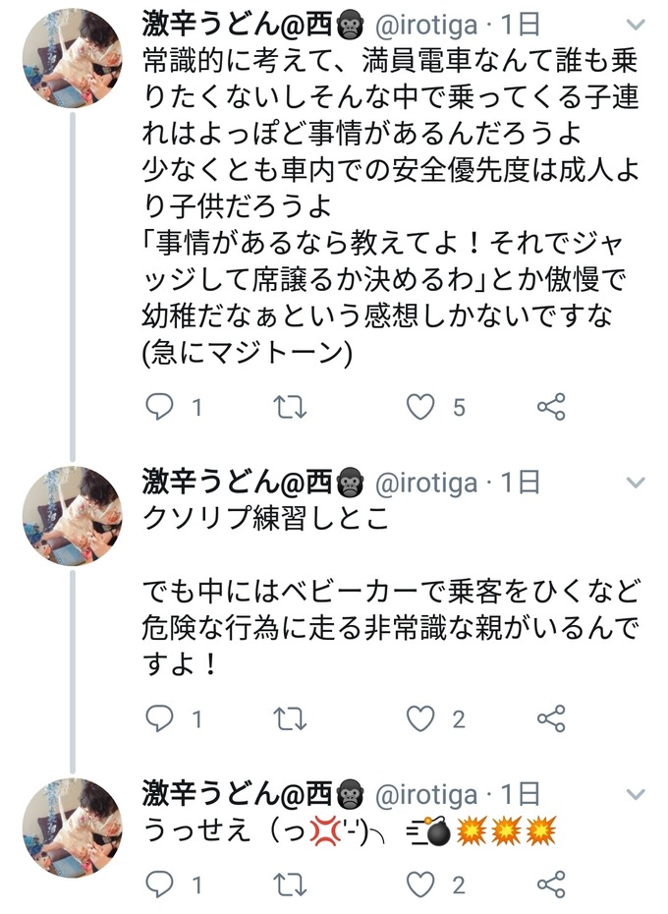Like the first tweet with 5 likes
This screenshot has width=668, height=914.
pyautogui.click(x=421, y=407)
